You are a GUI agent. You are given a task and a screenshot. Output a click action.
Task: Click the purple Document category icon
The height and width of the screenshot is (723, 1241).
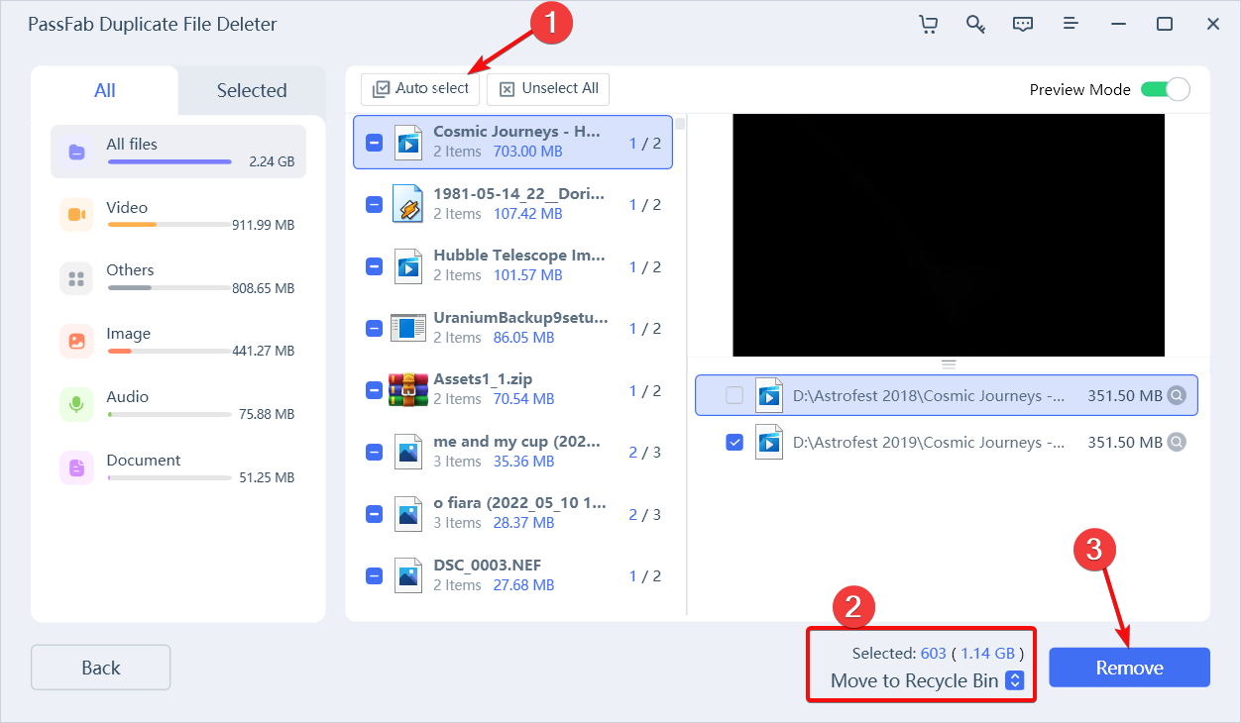coord(76,467)
